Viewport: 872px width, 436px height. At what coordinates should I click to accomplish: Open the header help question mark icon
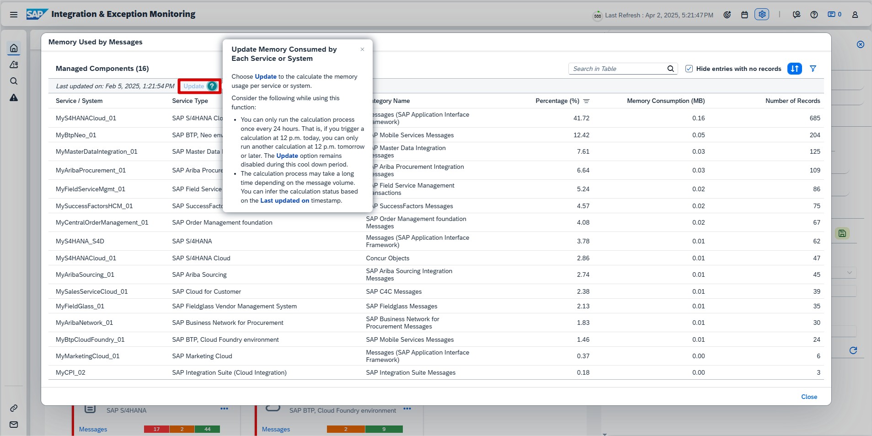click(x=814, y=15)
